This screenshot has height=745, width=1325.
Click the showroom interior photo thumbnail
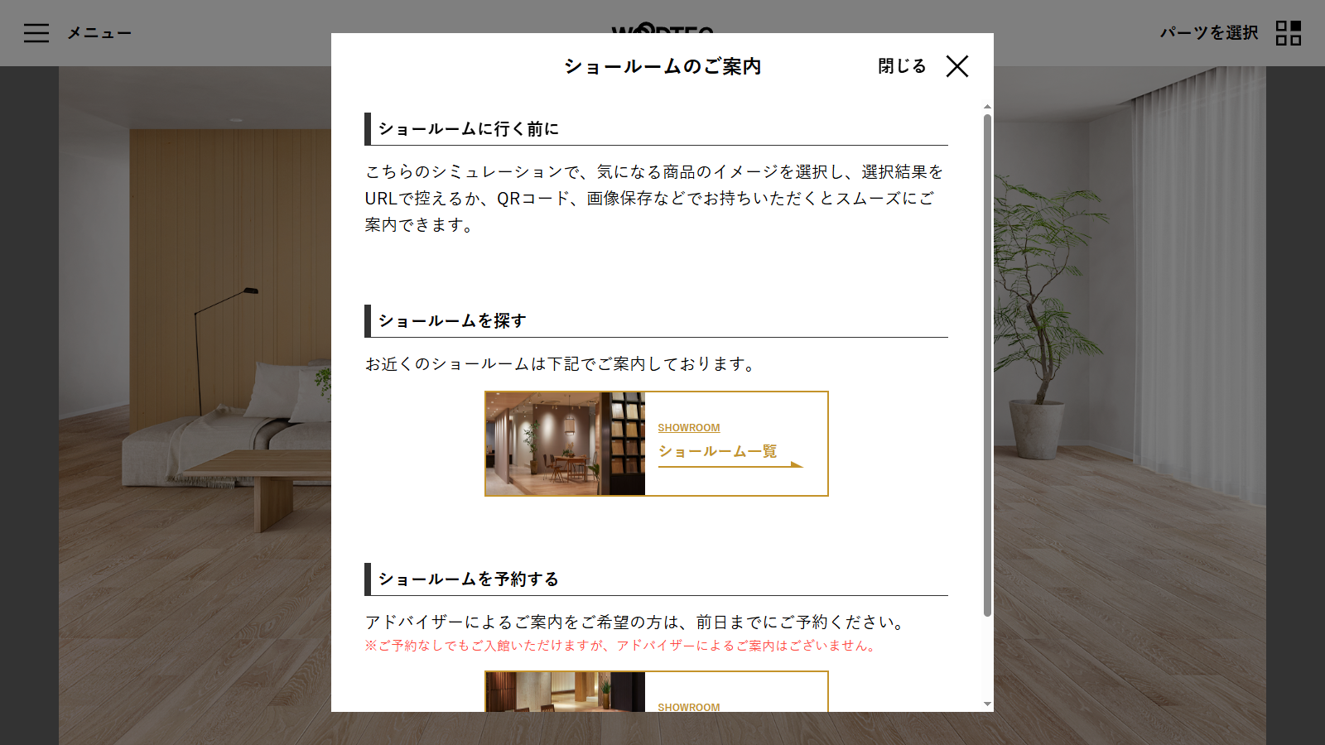tap(565, 444)
